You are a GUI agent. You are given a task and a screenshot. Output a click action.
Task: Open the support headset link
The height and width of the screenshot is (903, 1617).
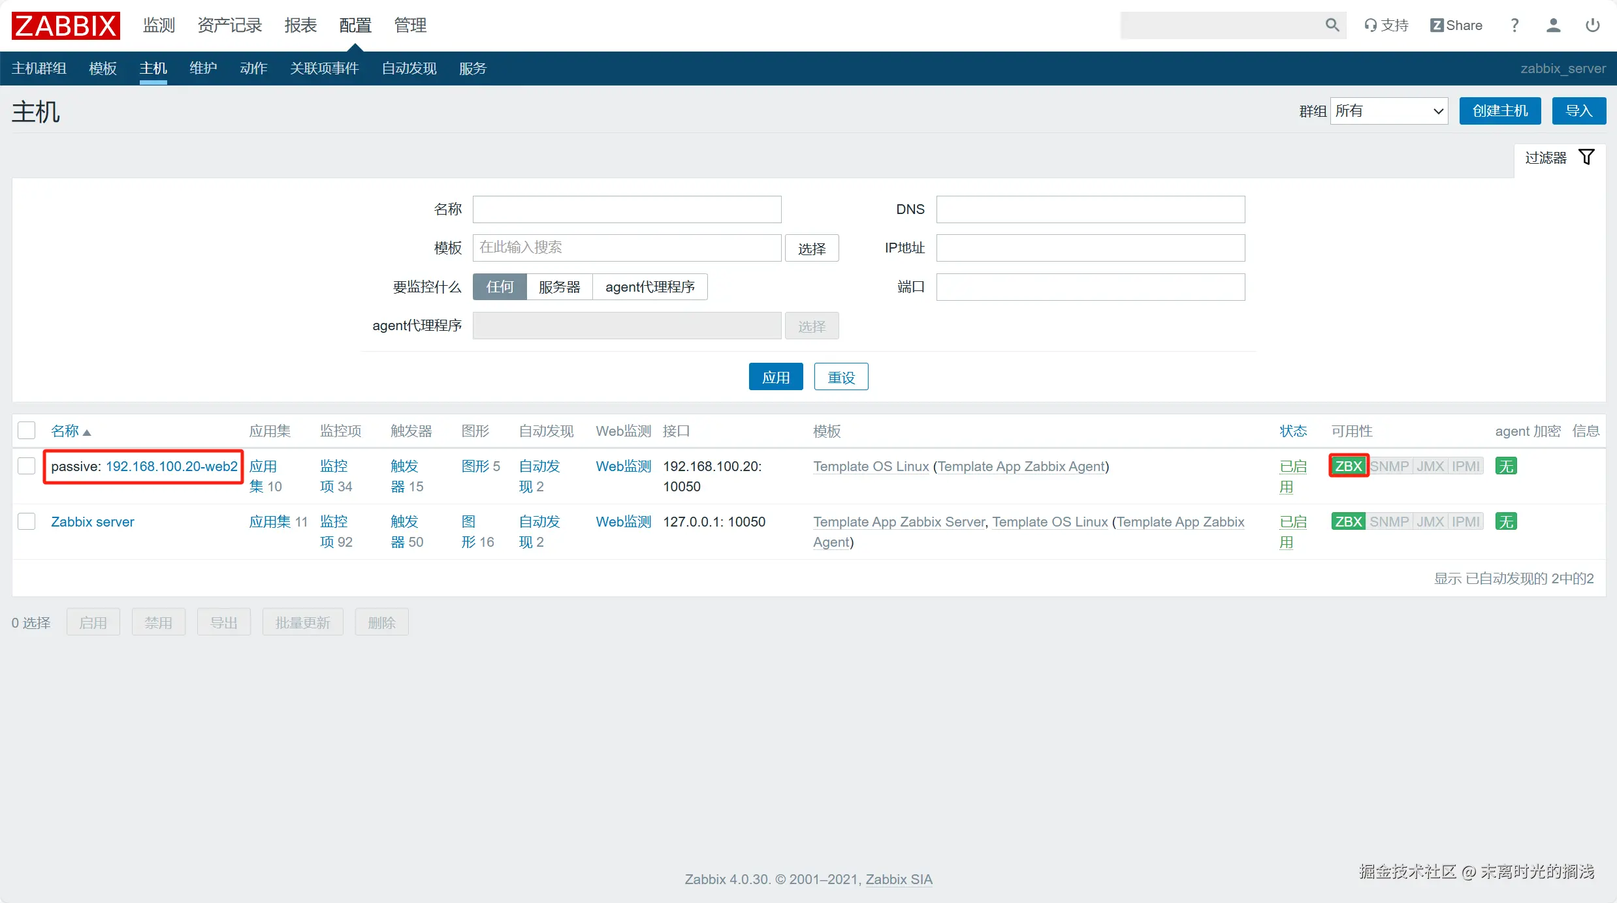pos(1386,25)
